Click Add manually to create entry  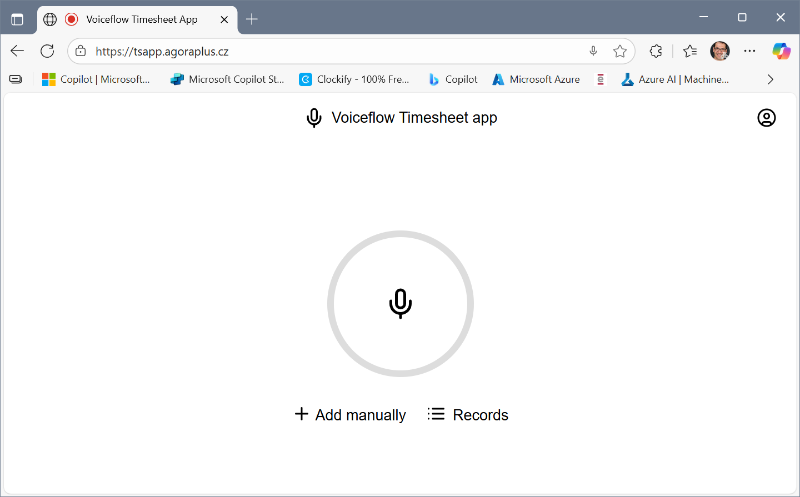[350, 415]
